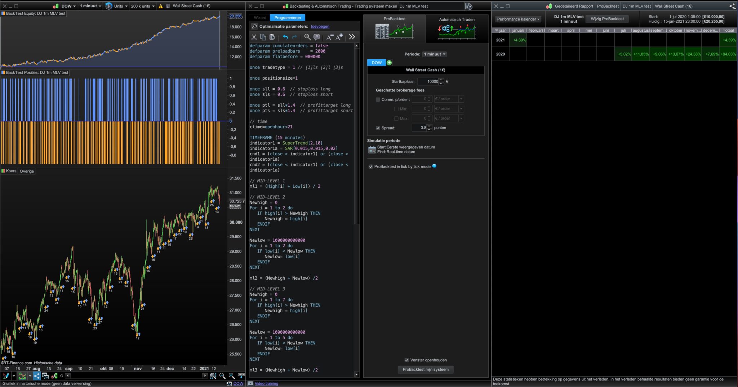Expand the Performance kalender dropdown
Viewport: 738px width, 387px height.
[518, 19]
